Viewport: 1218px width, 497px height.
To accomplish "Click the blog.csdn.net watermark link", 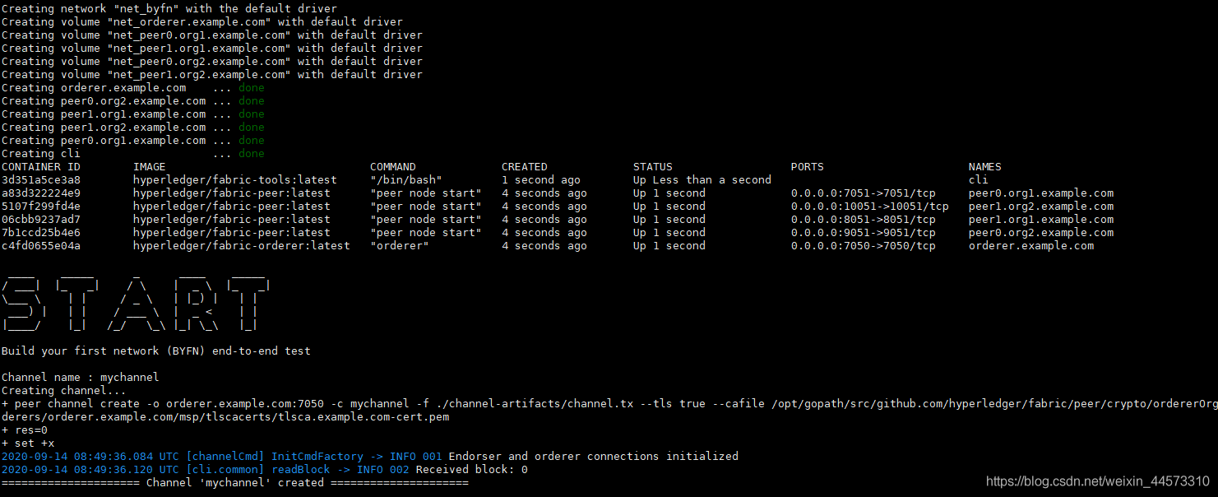I will pyautogui.click(x=1097, y=481).
